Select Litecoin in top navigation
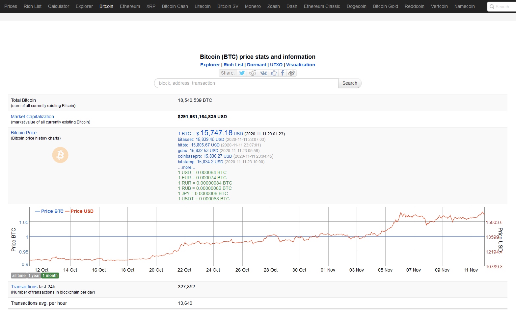Screen dimensions: 516x310 (203, 6)
